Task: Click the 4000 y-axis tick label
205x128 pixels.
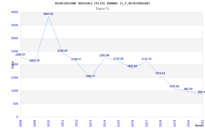Action: click(15, 12)
